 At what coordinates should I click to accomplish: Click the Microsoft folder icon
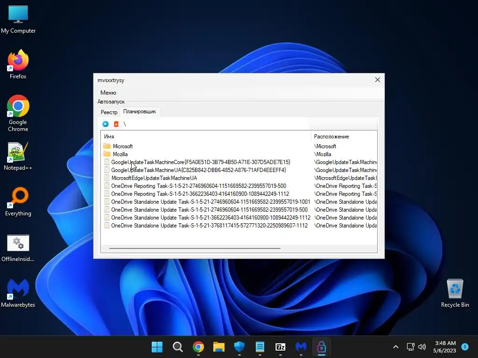(x=107, y=146)
